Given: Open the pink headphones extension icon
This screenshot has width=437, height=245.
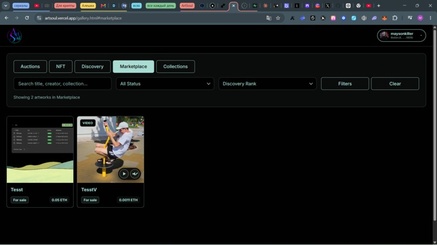Looking at the screenshot, I should [x=333, y=18].
